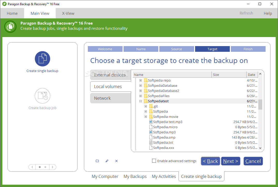The height and width of the screenshot is (187, 278).
Task: Sort list by the Name column header
Action: pyautogui.click(x=172, y=75)
